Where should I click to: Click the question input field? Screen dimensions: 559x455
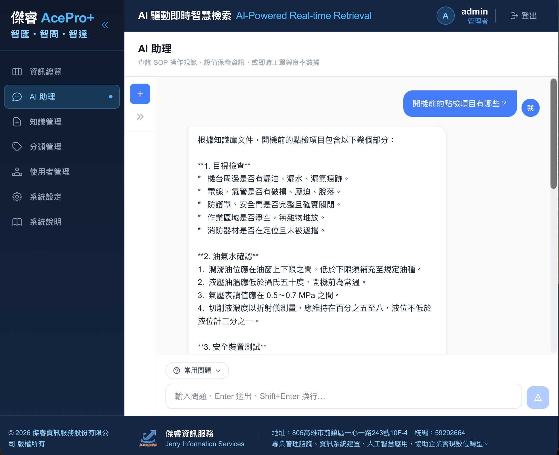344,396
